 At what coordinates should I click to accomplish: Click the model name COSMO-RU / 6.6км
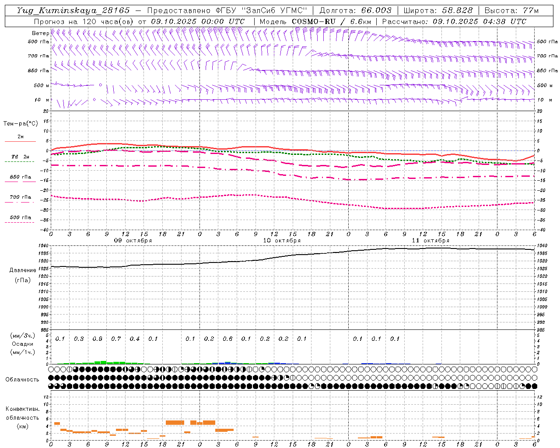332,21
